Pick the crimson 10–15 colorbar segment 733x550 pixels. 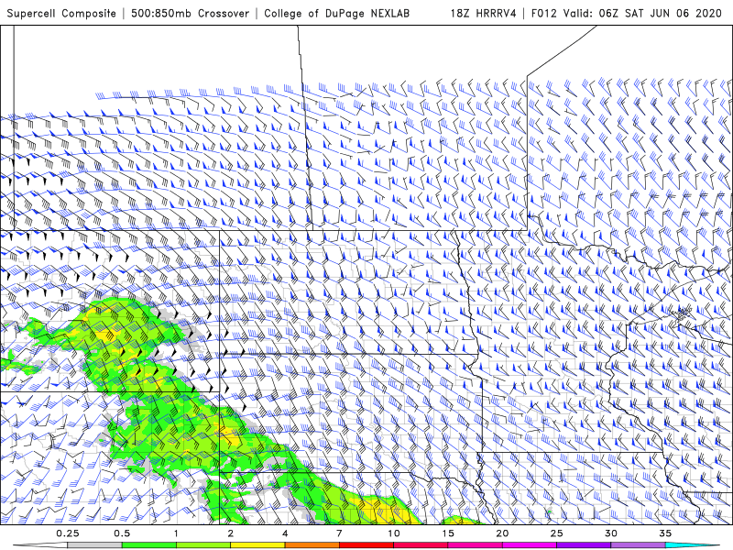[x=421, y=545]
